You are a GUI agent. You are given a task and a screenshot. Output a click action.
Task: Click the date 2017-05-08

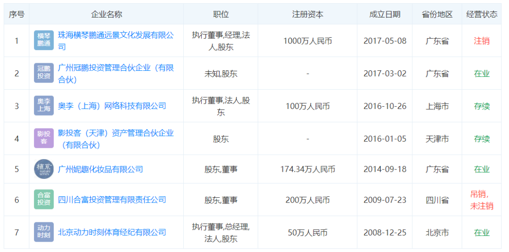[x=385, y=41]
